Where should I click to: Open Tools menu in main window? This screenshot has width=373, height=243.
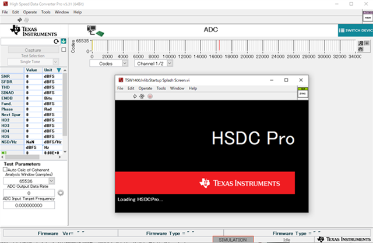tap(45, 12)
